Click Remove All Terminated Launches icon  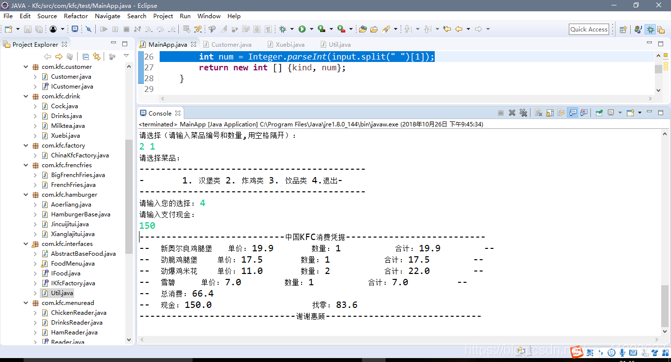tap(523, 113)
